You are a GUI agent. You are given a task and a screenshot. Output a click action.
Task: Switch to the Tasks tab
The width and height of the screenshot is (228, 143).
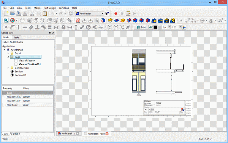[16, 37]
